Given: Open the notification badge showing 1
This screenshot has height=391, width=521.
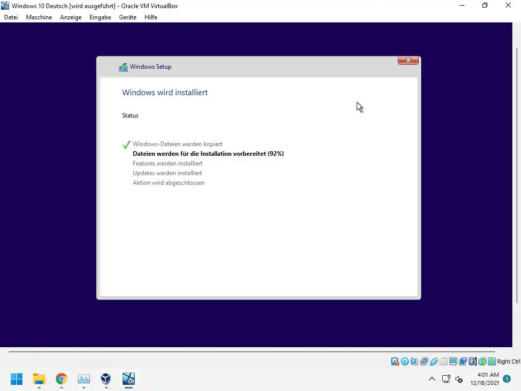Looking at the screenshot, I should (507, 379).
